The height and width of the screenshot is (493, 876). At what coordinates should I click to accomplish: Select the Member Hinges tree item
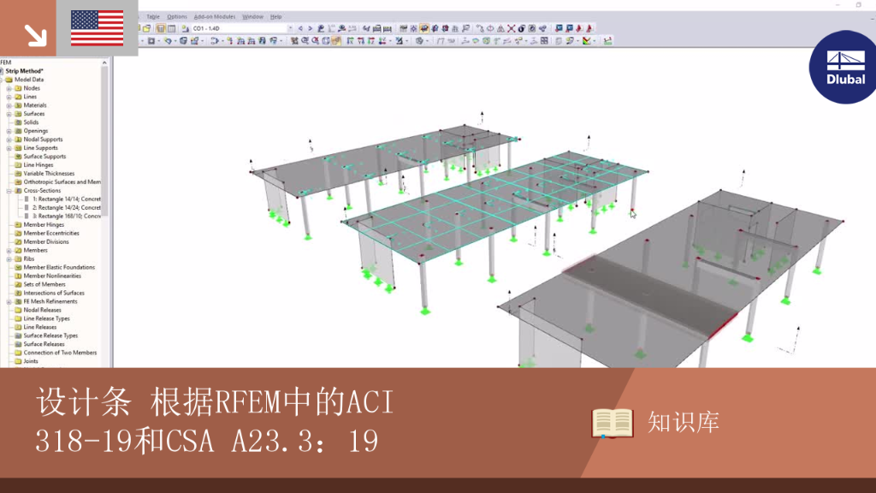(x=44, y=225)
